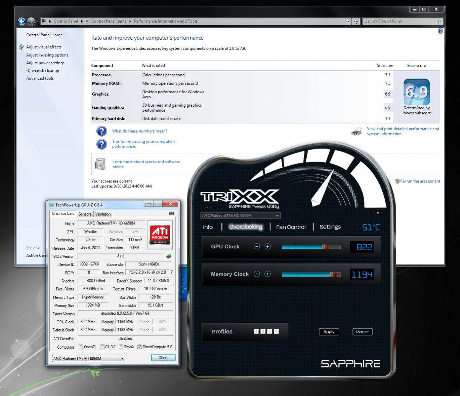
Task: Toggle the PhysX checkbox in GPU-Z
Action: (121, 347)
